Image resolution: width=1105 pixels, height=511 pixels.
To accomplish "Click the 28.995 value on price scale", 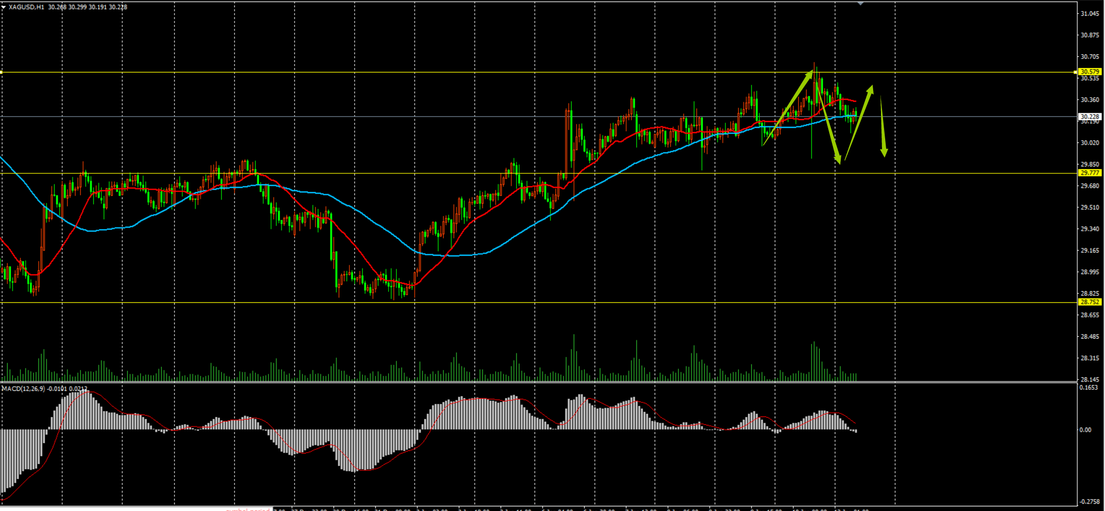I will (x=1090, y=272).
